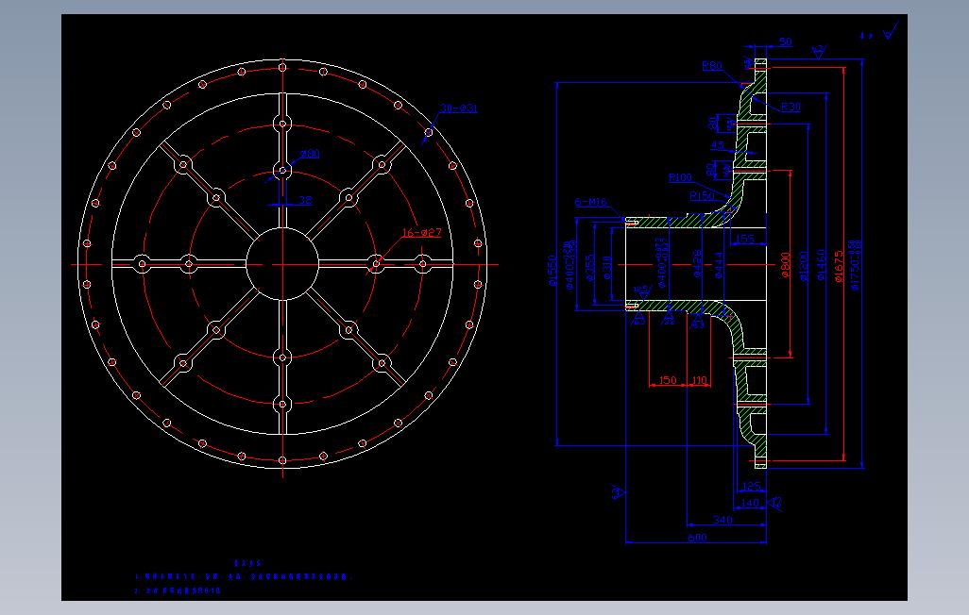The width and height of the screenshot is (969, 615).
Task: Select the 6-M16 thread callout
Action: (590, 202)
